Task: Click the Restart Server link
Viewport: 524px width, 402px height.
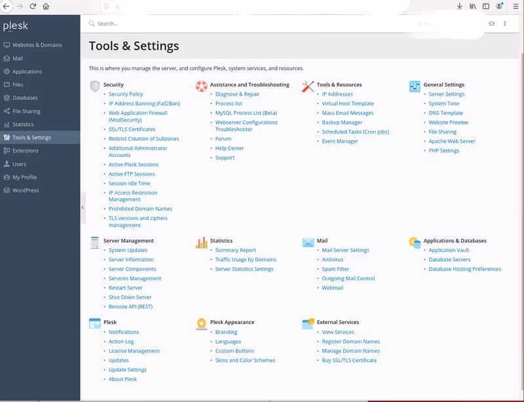Action: 125,287
